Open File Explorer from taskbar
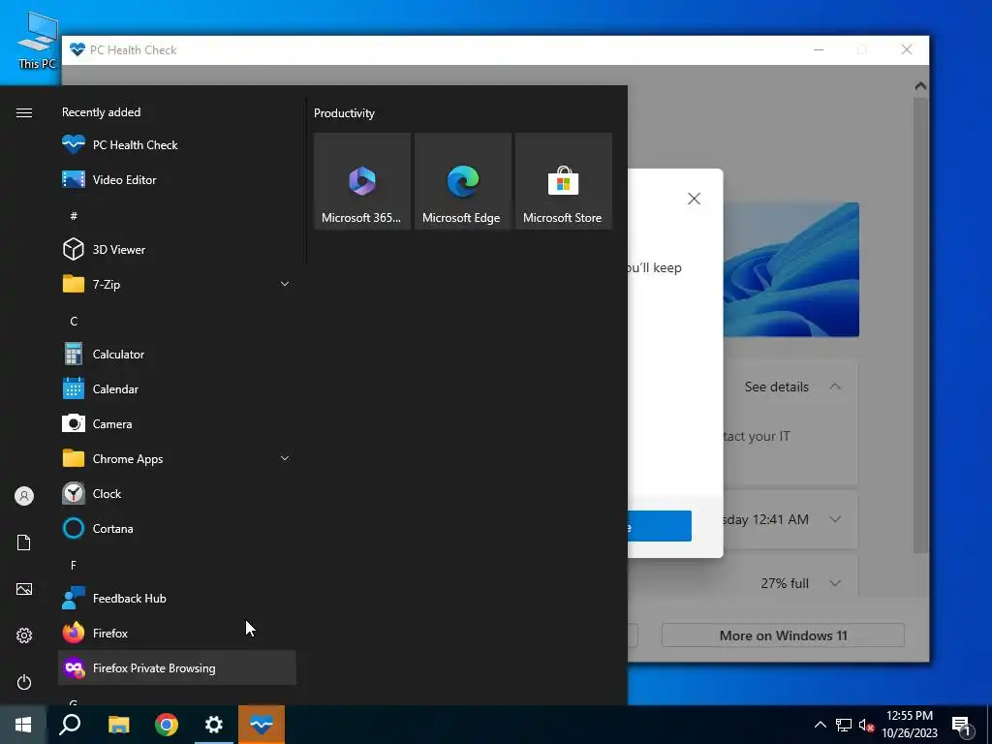This screenshot has width=992, height=744. pos(118,725)
